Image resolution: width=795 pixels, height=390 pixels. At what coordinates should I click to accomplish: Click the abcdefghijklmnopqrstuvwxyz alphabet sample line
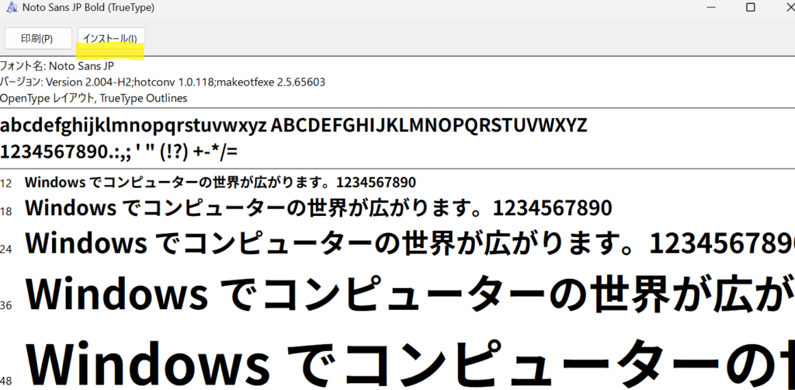pyautogui.click(x=293, y=125)
